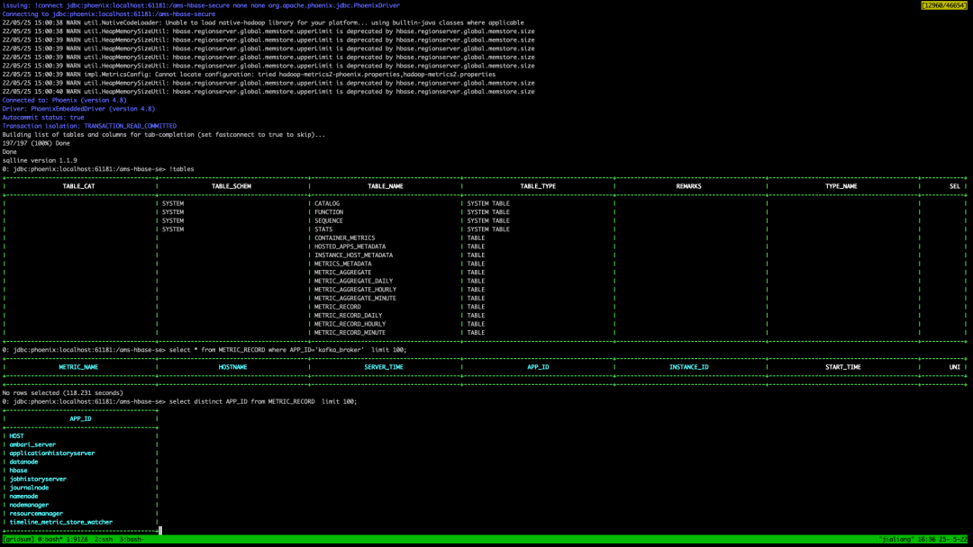Click "Connected to: Phoenix (version 4.8)" line
Viewport: 973px width, 547px height.
tap(65, 101)
